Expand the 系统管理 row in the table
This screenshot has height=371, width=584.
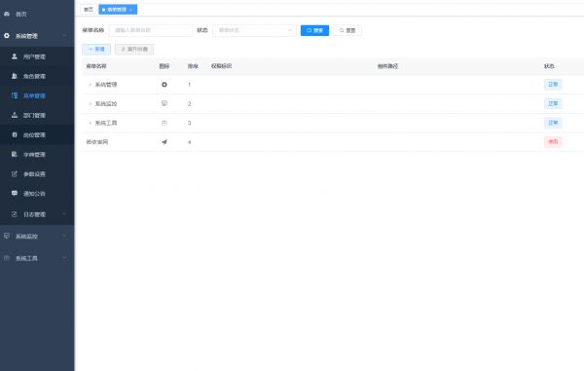(x=90, y=85)
